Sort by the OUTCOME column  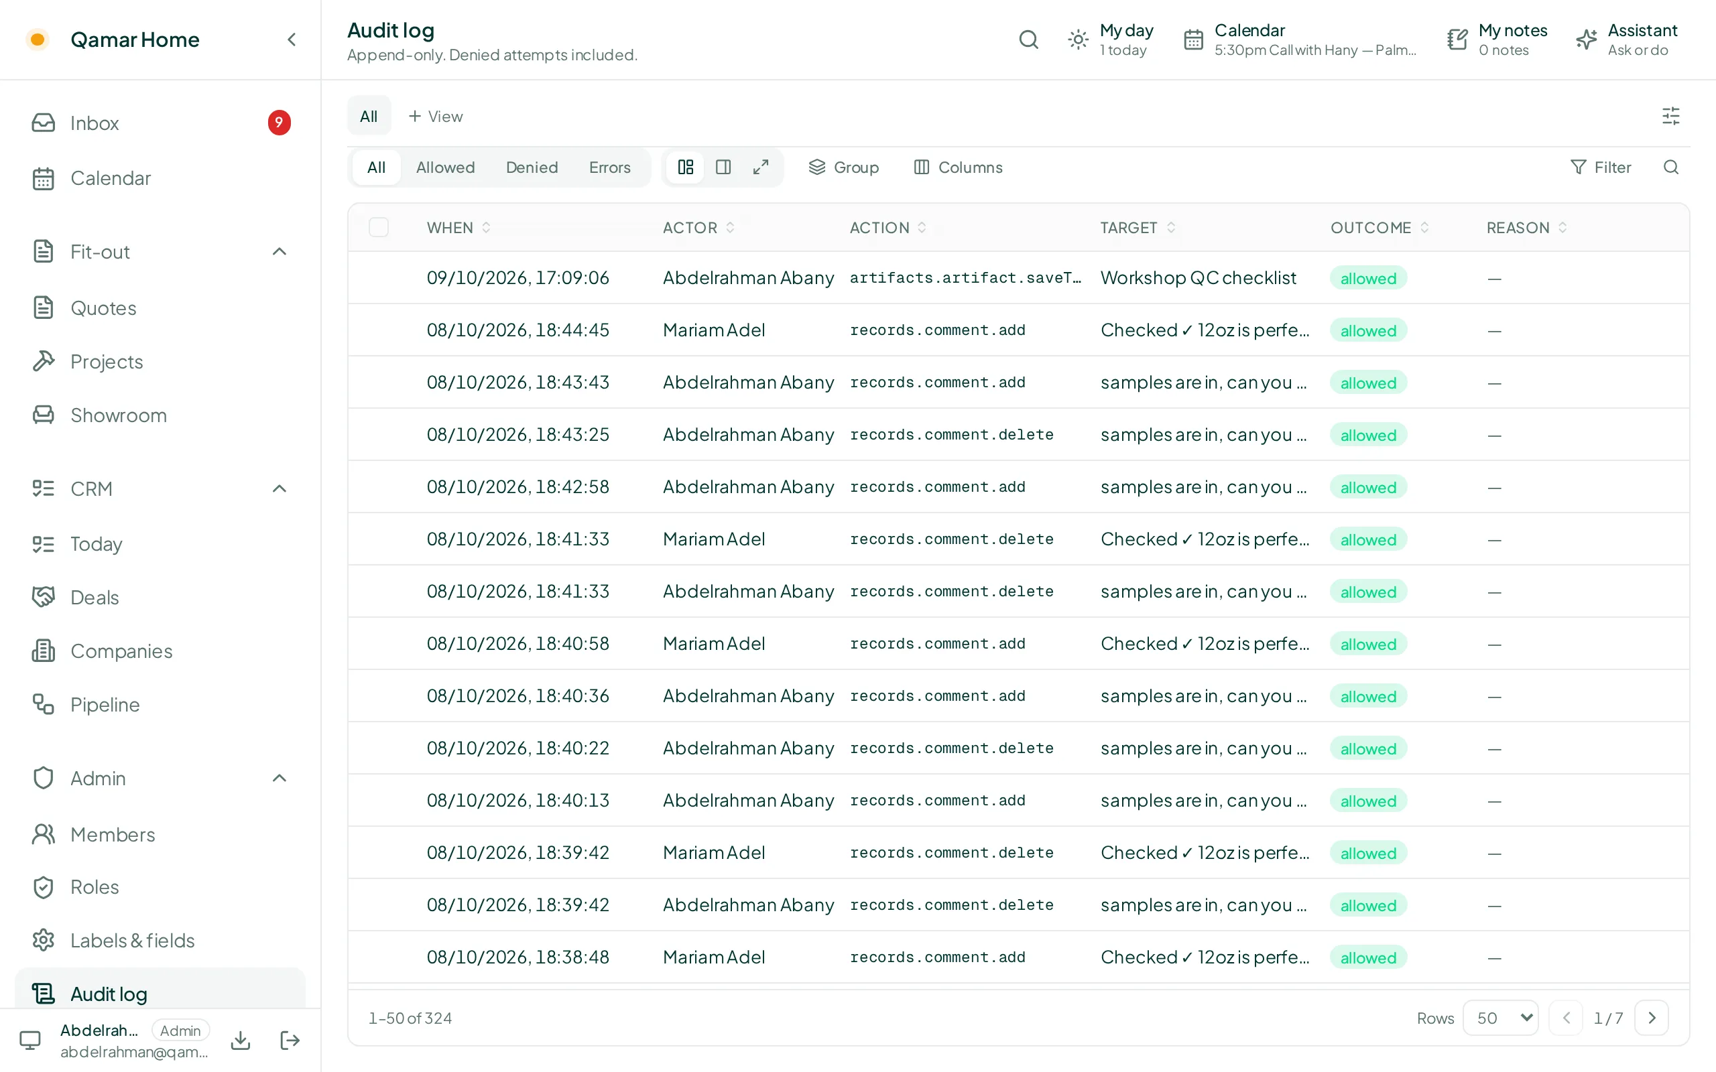(x=1380, y=228)
